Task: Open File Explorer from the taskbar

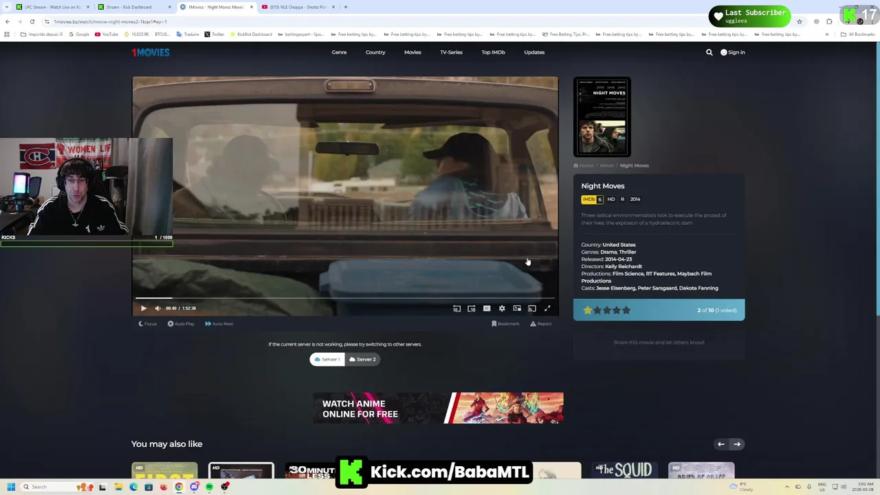Action: point(118,487)
